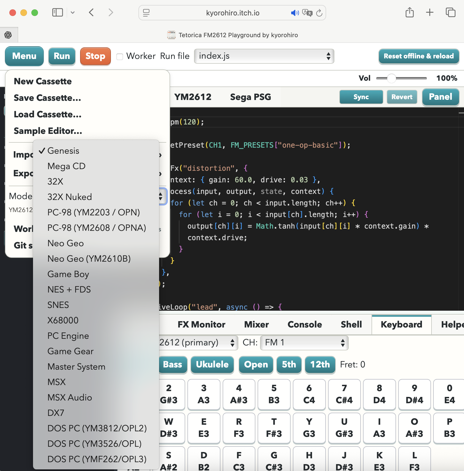Screen dimensions: 464x471
Task: Click the Safari sidebar toggle icon
Action: [58, 12]
